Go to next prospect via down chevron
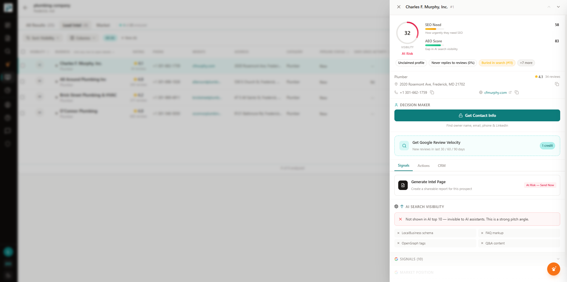 (558, 7)
